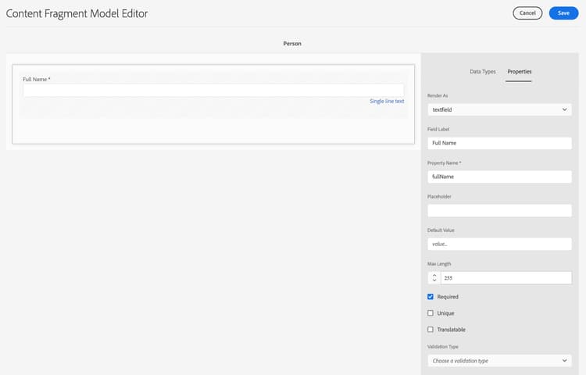The width and height of the screenshot is (586, 375).
Task: Click the Max Length stepper arrows
Action: point(434,278)
